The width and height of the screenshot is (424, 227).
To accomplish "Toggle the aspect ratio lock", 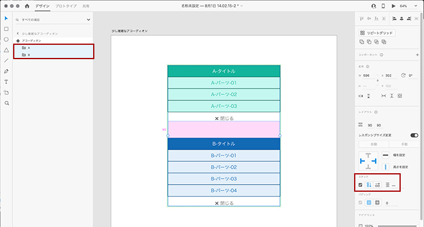I will click(378, 81).
